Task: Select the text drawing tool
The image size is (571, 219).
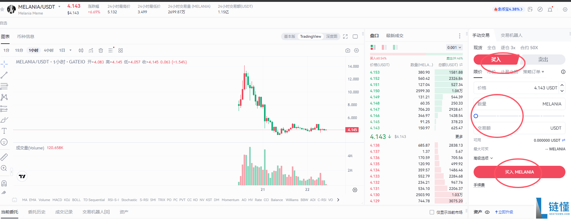Action: (4, 131)
